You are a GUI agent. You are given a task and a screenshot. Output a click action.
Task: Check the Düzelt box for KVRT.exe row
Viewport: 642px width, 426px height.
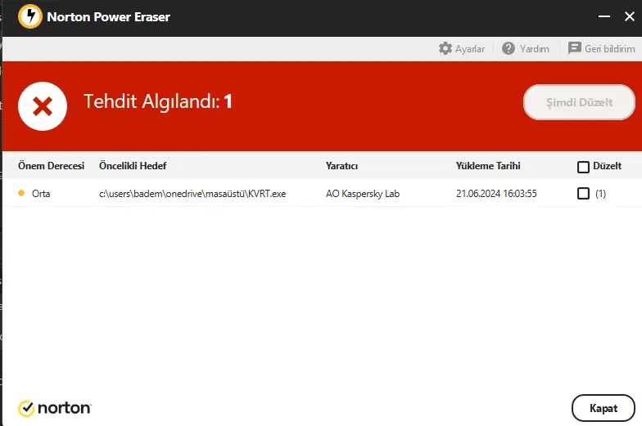point(583,193)
